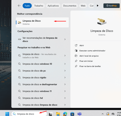Viewport: 121px width, 116px height.
Task: Click search icon beside windows 10 suggestion
Action: click(19, 64)
